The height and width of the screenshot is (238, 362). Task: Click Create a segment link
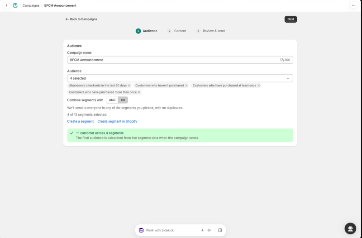pos(81,121)
